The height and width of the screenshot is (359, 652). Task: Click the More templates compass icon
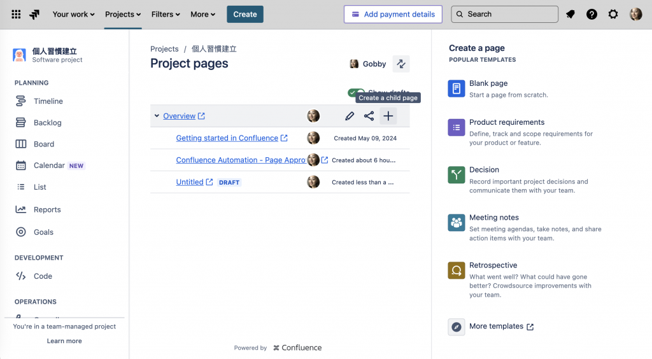click(x=456, y=327)
